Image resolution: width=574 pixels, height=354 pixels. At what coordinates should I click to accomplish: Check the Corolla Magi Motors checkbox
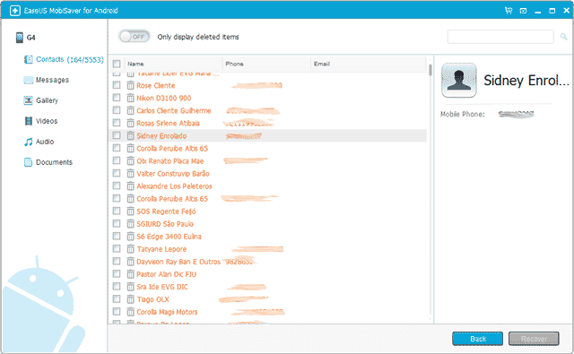[117, 312]
